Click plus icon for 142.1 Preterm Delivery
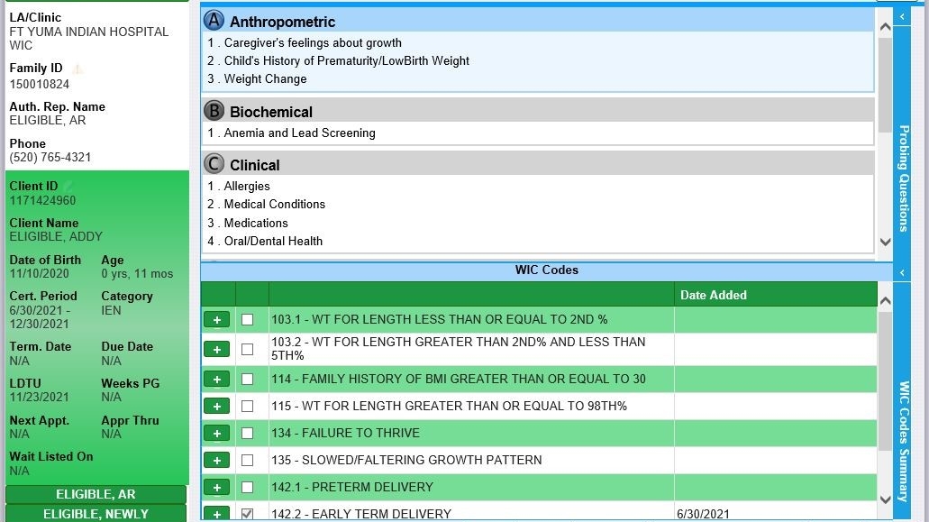The image size is (929, 522). (x=216, y=488)
